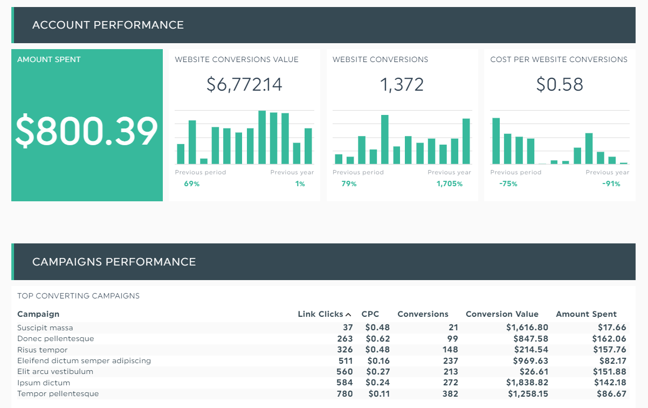Screen dimensions: 648x408
Task: Click the Link Clicks sort caret icon
Action: point(349,314)
